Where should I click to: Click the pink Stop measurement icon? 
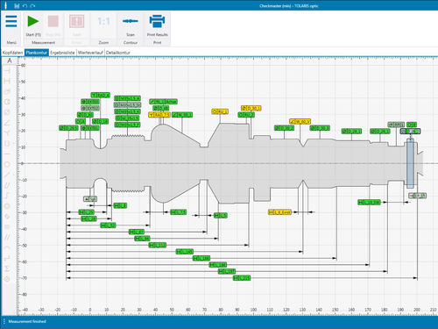coord(53,21)
